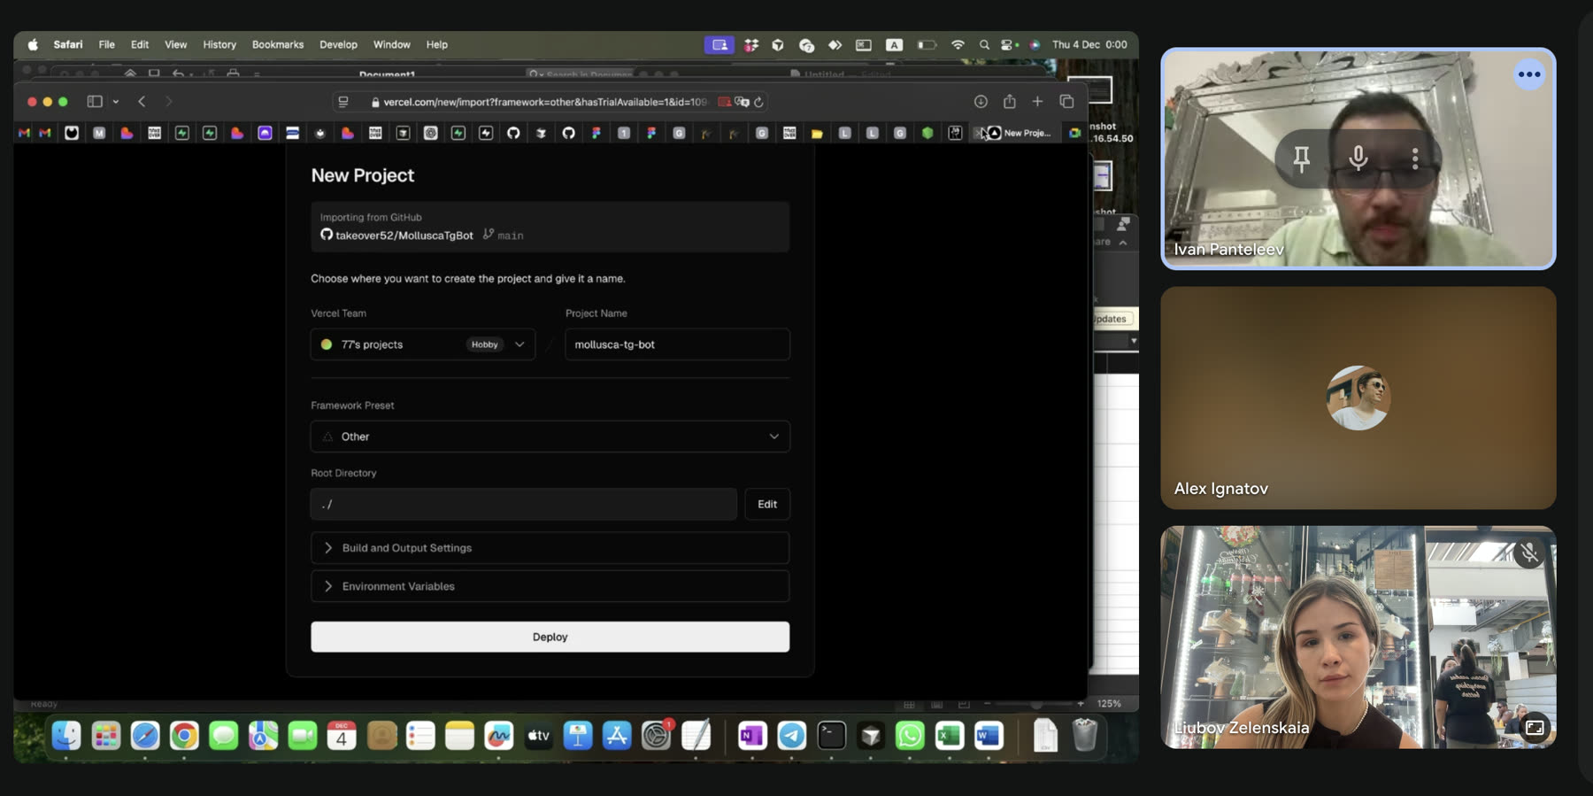Go back in Safari
This screenshot has height=796, width=1593.
142,102
